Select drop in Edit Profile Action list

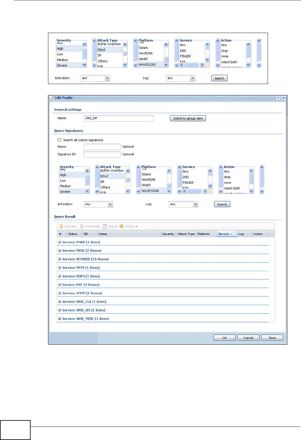236,177
